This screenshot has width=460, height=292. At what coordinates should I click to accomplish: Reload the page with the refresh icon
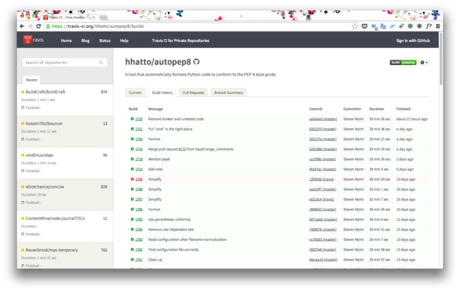coord(38,27)
